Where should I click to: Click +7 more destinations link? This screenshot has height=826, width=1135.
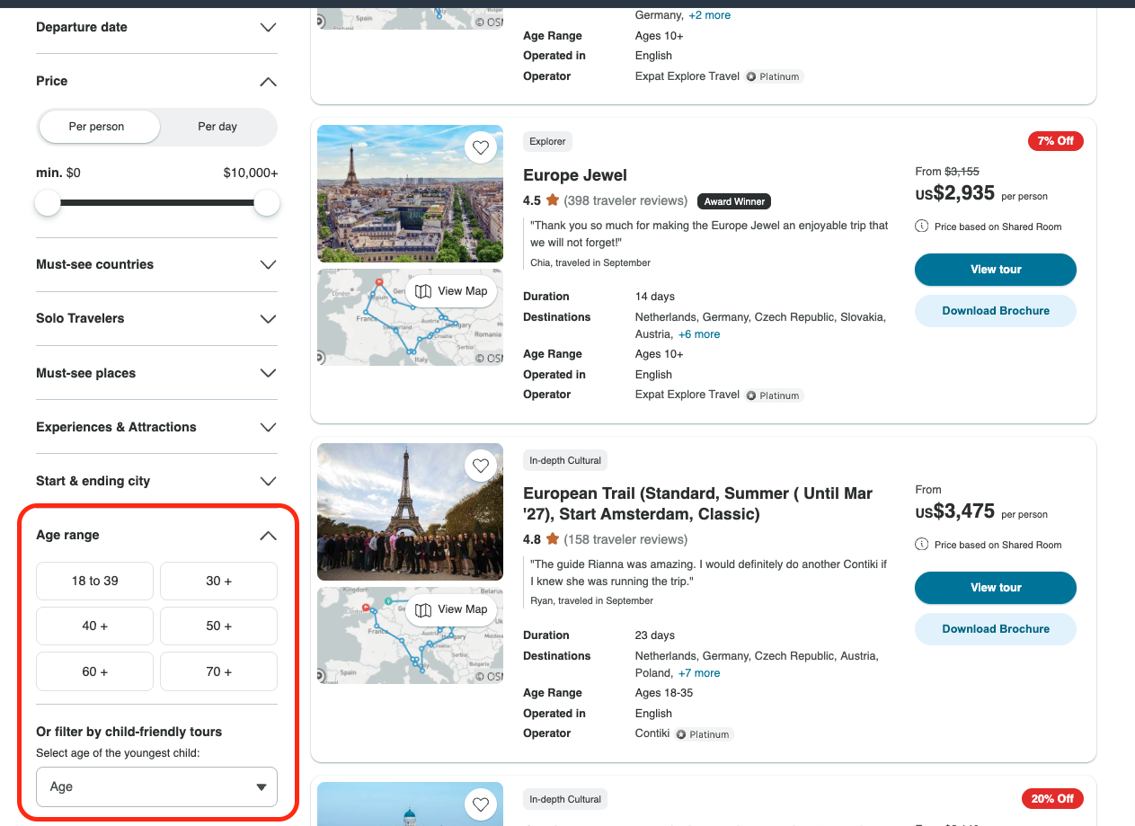[699, 673]
